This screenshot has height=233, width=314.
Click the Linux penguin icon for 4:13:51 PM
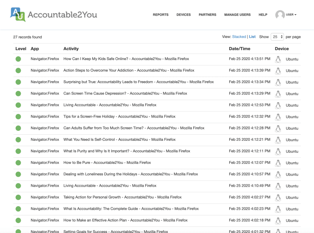coord(278,59)
